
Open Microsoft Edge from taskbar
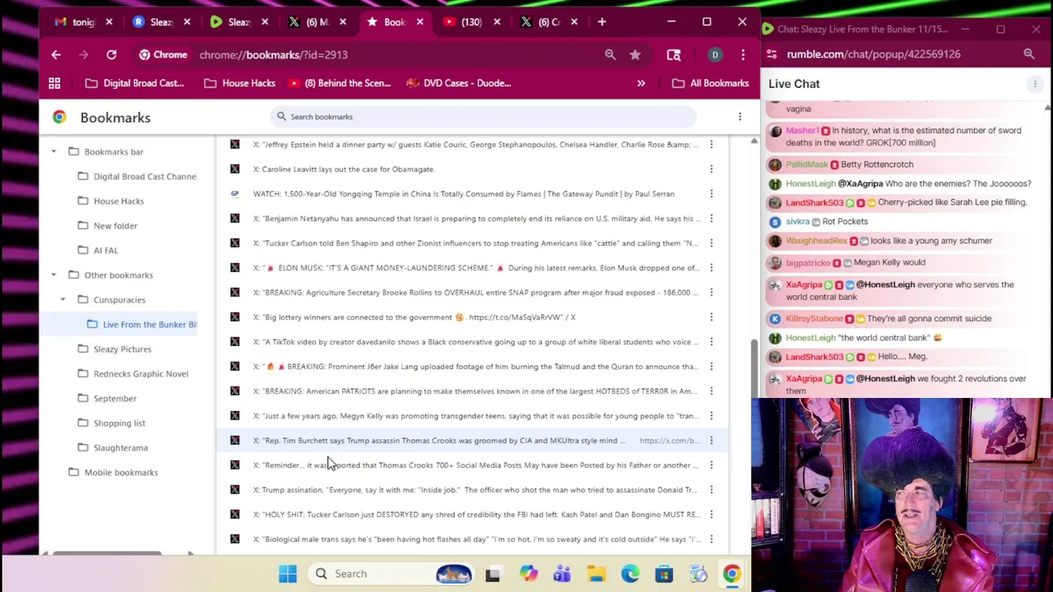(x=630, y=574)
